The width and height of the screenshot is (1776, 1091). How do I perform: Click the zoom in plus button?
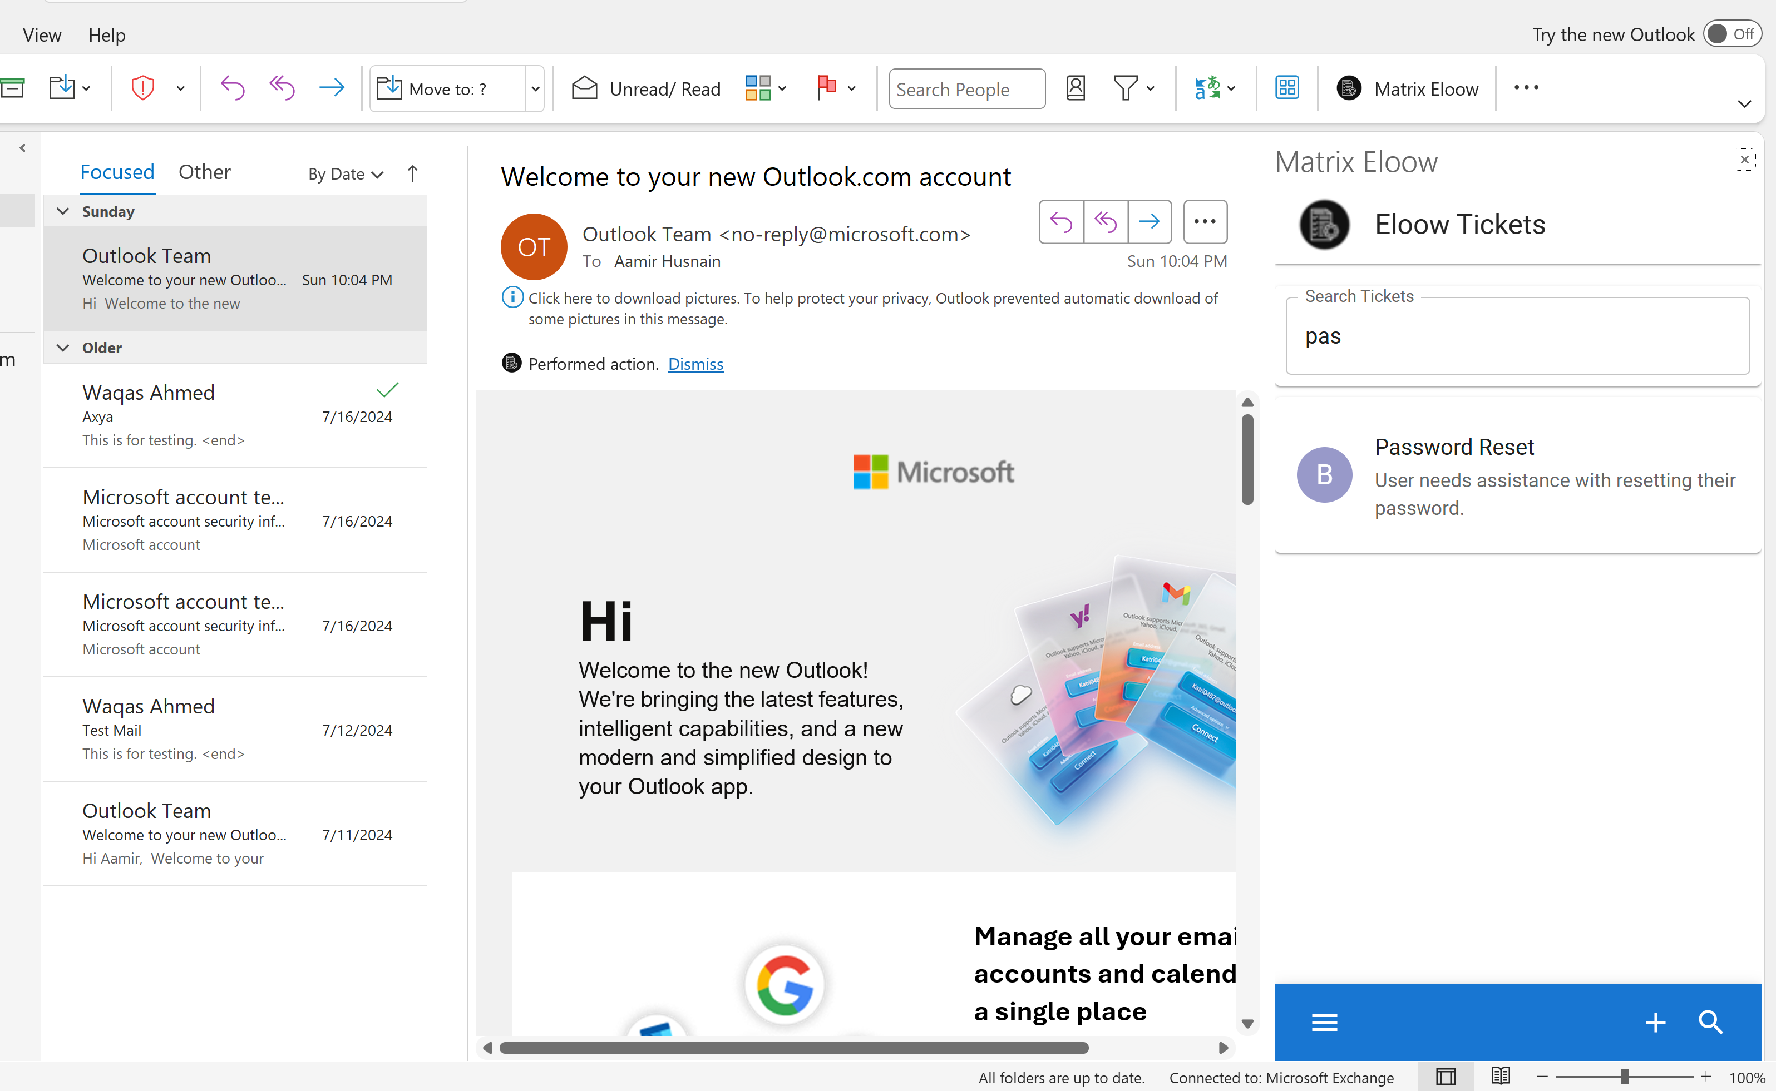pyautogui.click(x=1706, y=1077)
